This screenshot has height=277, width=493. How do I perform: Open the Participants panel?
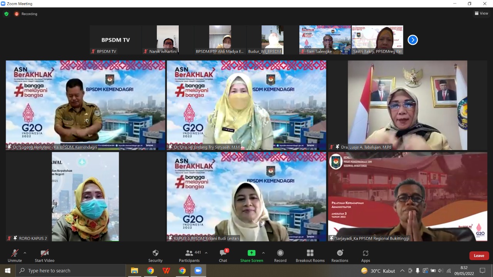pos(189,255)
